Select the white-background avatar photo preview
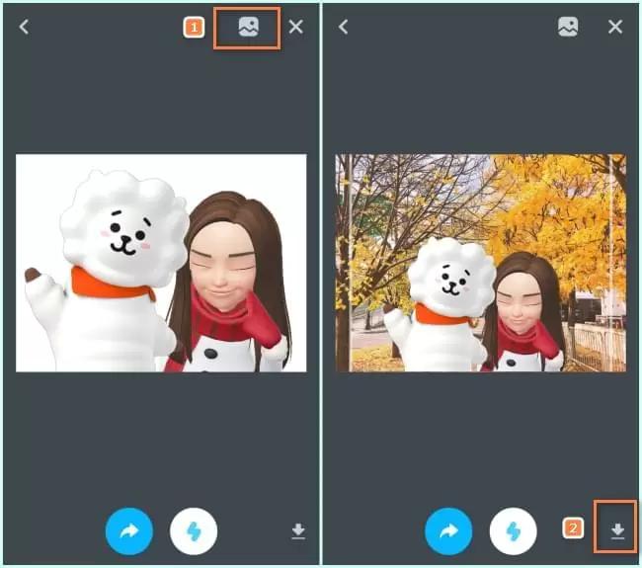The width and height of the screenshot is (642, 568). [x=161, y=263]
